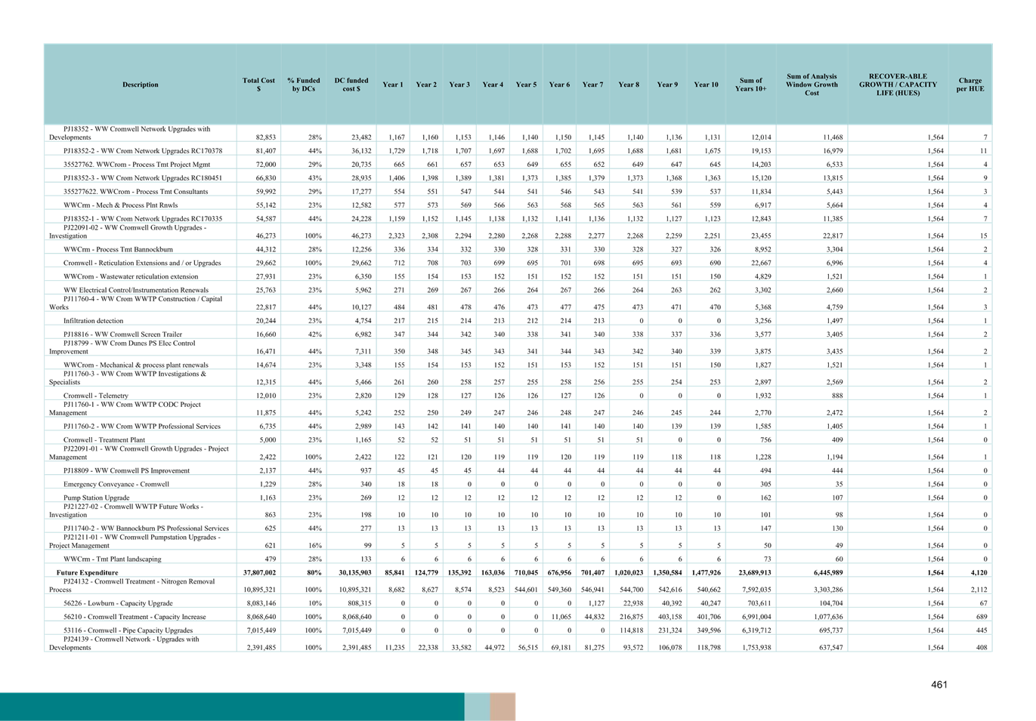Viewport: 1036px width, 721px height.
Task: Select the Description column header
Action: (x=141, y=85)
